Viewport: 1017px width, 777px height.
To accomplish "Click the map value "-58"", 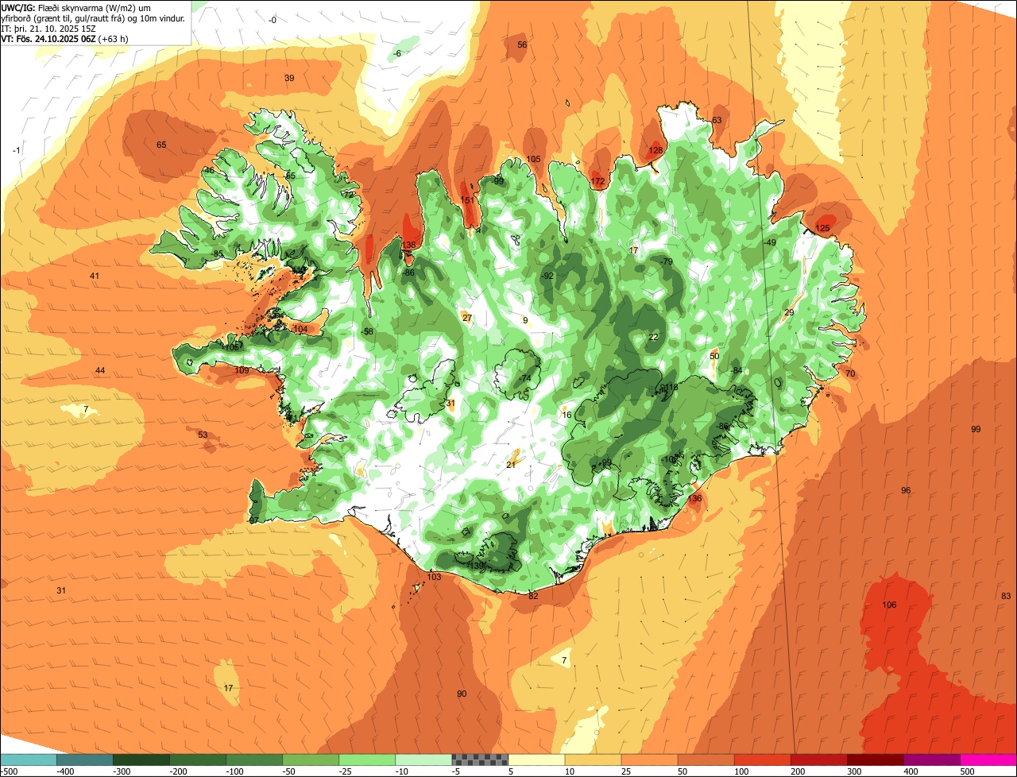I will point(367,331).
